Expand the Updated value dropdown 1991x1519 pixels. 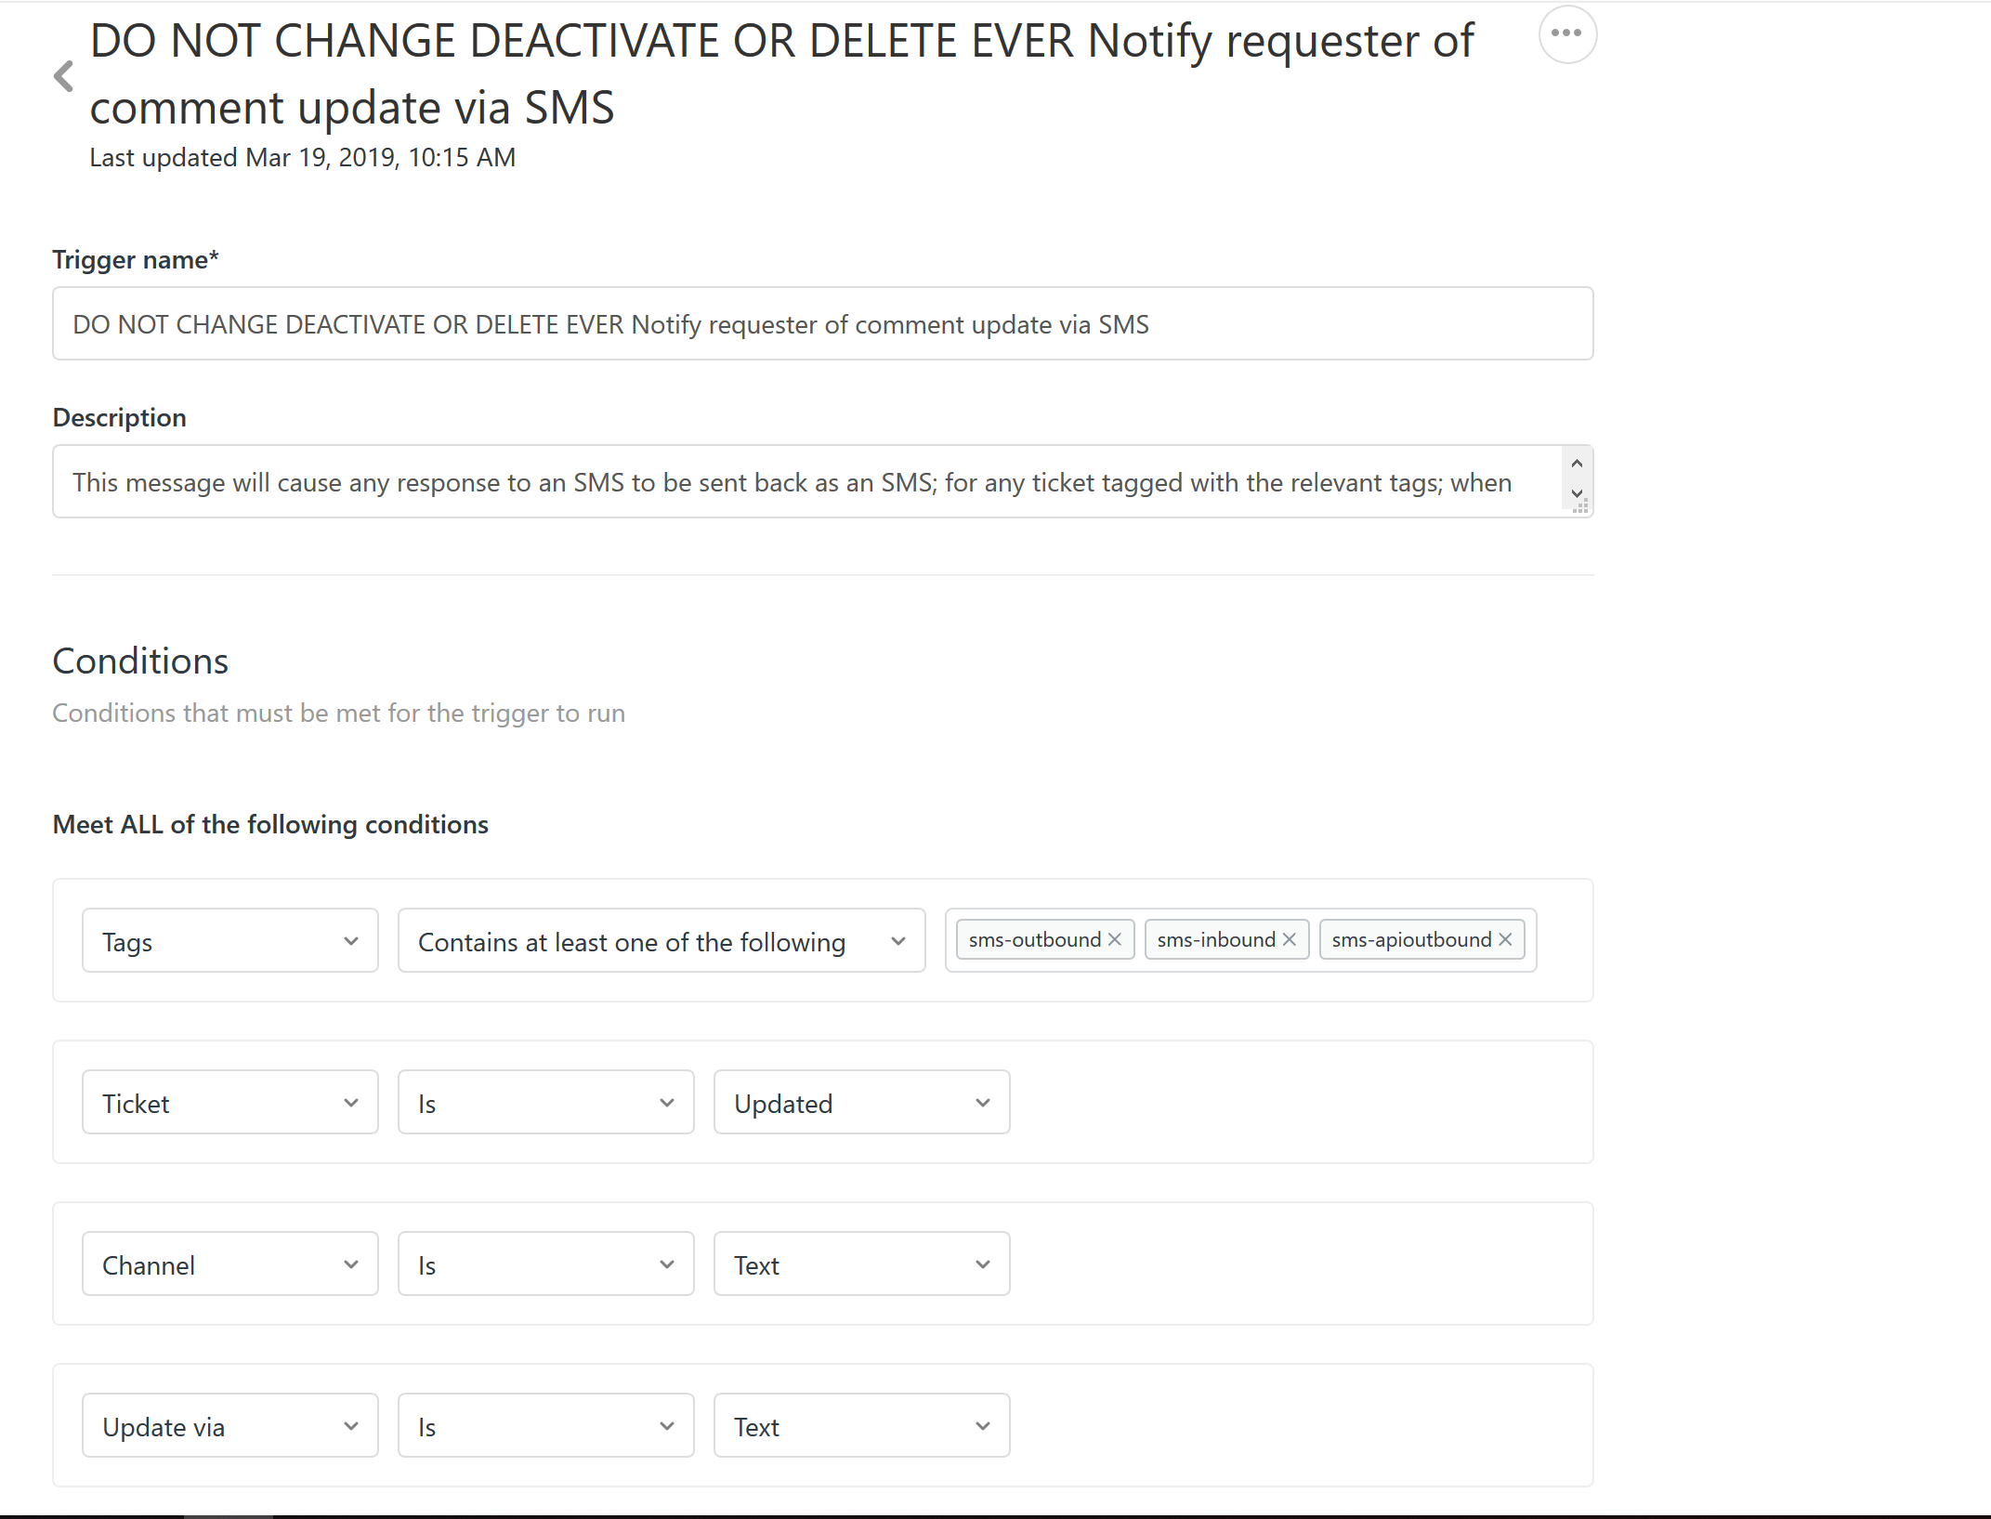(861, 1103)
